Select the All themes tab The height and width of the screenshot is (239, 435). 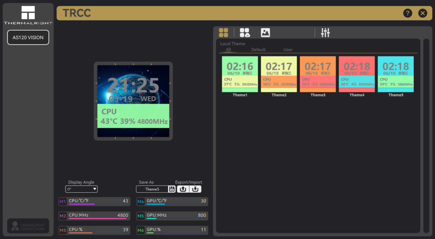[x=228, y=50]
